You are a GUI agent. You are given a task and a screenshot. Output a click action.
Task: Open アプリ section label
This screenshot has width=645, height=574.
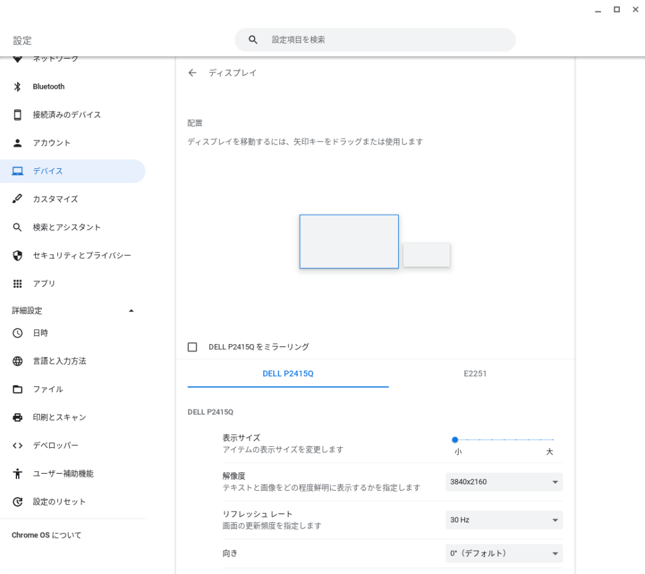(x=43, y=284)
